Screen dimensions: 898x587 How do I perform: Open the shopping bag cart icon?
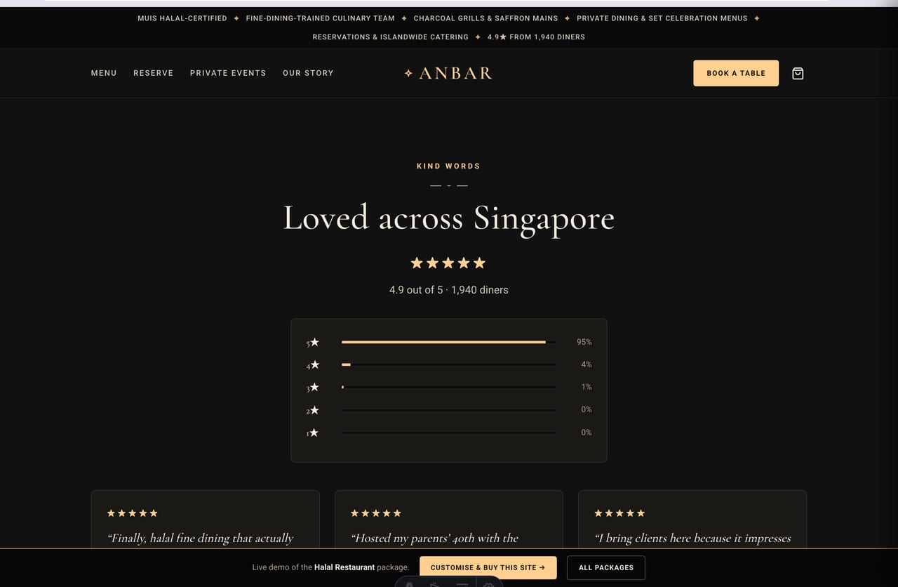coord(798,73)
